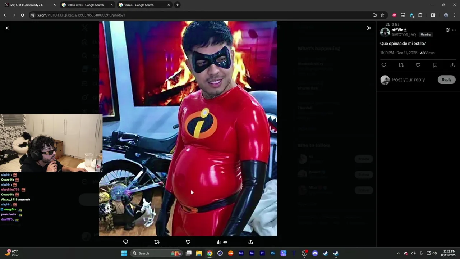Close the photo viewer with the X icon
460x259 pixels.
pos(7,28)
